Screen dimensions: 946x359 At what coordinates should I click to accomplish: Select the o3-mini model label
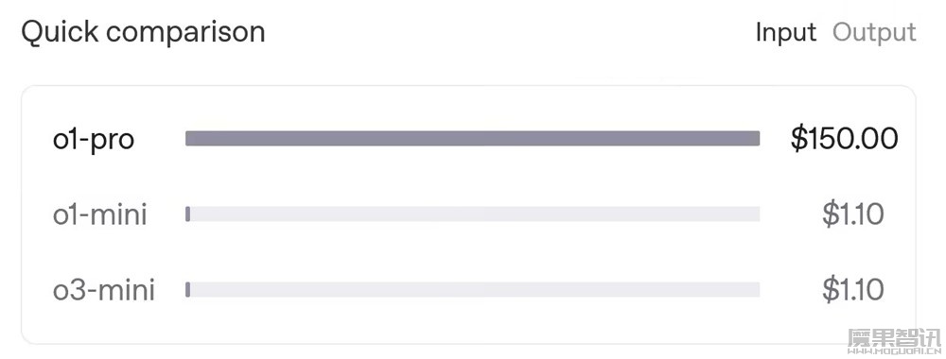104,290
